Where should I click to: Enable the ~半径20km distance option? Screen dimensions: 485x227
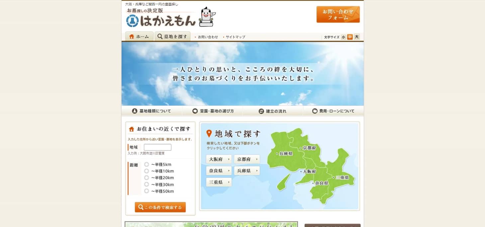[146, 178]
